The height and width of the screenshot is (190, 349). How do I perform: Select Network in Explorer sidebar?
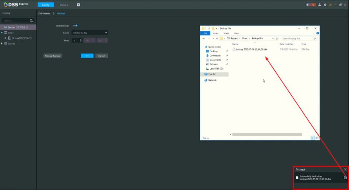[212, 80]
